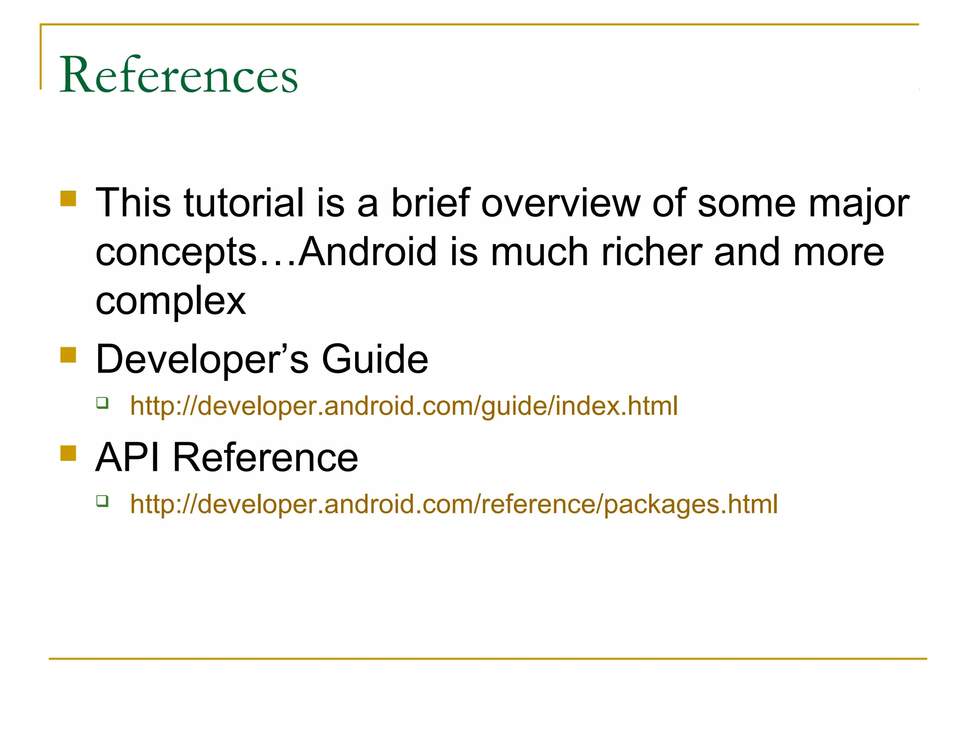Click the word 'Android' in first bullet
The width and height of the screenshot is (976, 732).
pyautogui.click(x=367, y=252)
